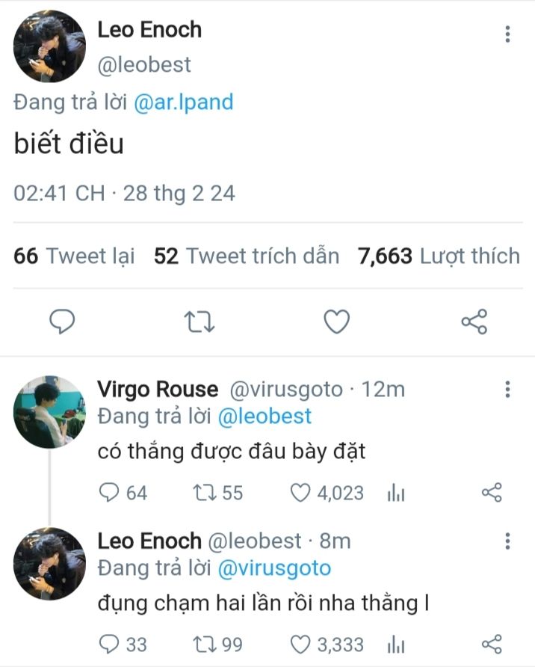The width and height of the screenshot is (535, 667).
Task: Open Virgo Rouse's profile picture
Action: click(49, 412)
